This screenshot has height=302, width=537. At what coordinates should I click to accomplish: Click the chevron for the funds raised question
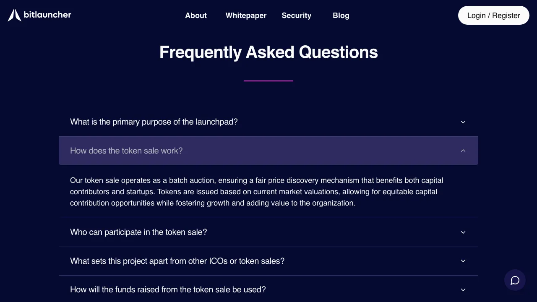[463, 290]
